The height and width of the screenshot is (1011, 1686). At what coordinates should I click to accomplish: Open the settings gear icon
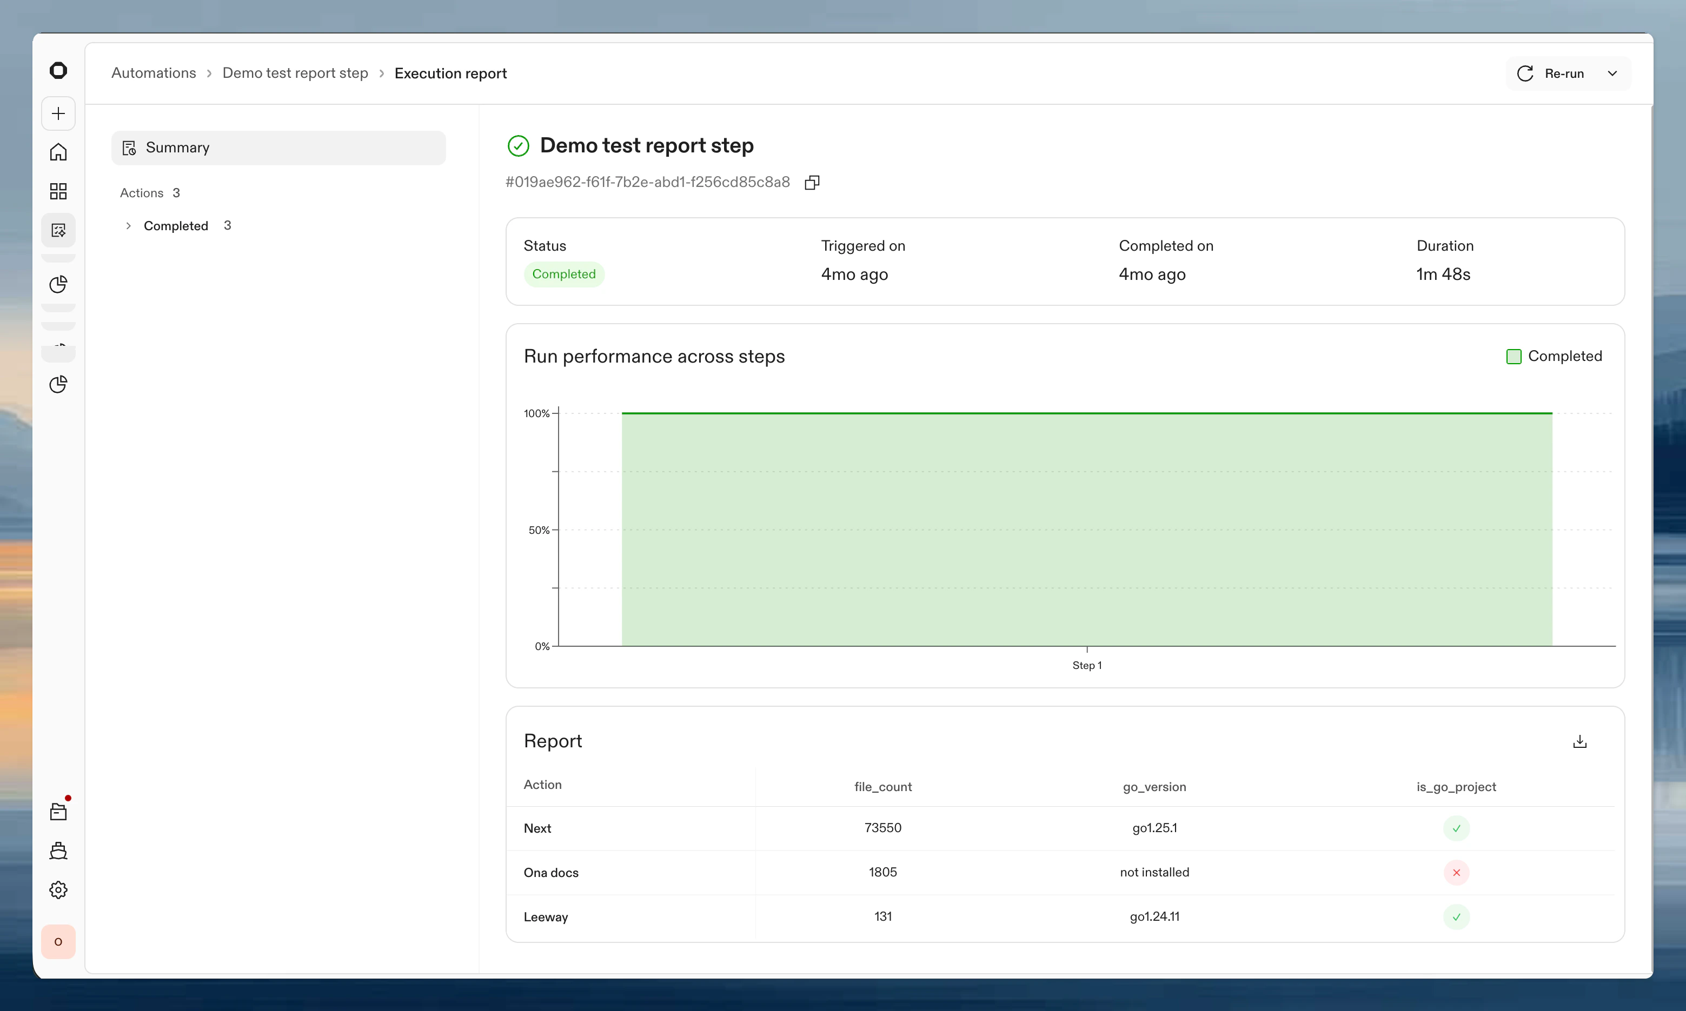click(58, 889)
